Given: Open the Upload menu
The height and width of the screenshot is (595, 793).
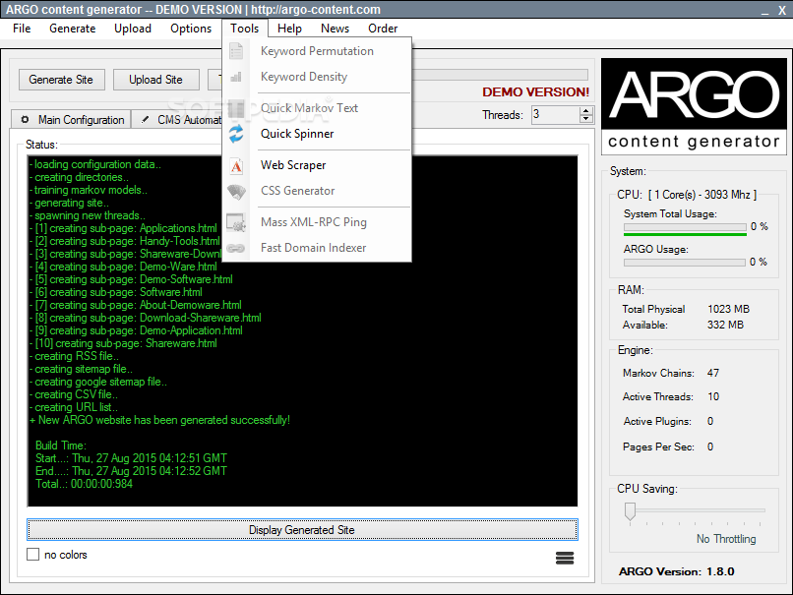Looking at the screenshot, I should pos(133,29).
